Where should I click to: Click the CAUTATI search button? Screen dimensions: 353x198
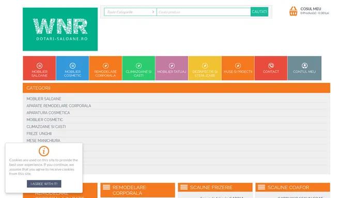tap(259, 12)
